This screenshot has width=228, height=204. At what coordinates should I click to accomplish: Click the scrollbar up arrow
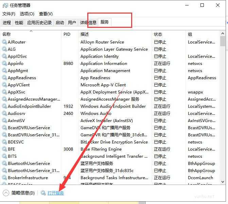tap(223, 34)
